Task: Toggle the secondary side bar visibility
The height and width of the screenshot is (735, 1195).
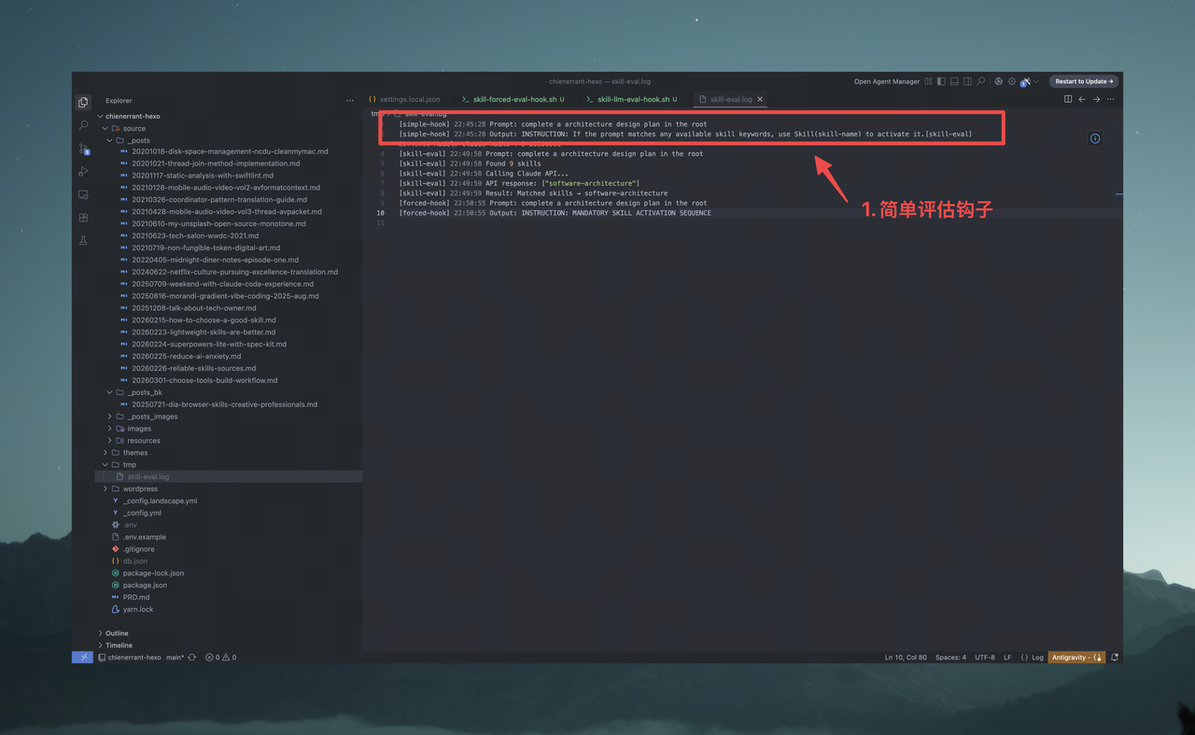Action: click(967, 81)
